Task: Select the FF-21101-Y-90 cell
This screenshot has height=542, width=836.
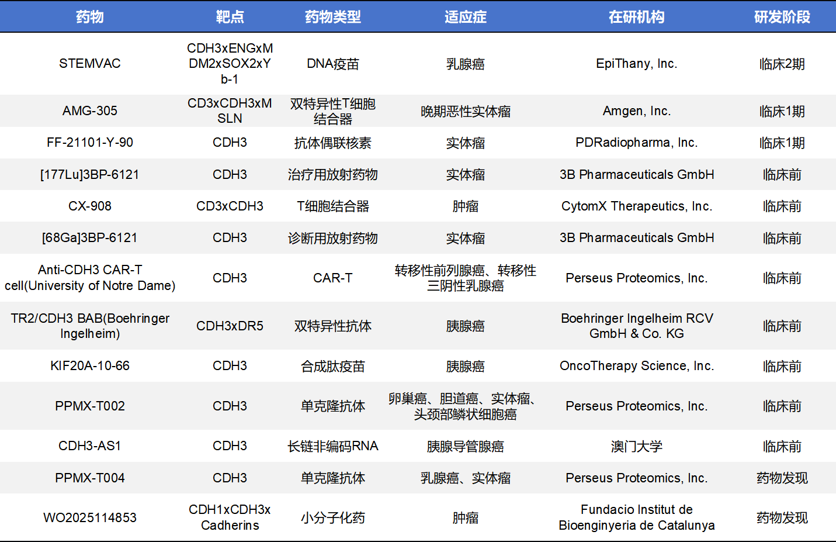Action: (x=89, y=143)
